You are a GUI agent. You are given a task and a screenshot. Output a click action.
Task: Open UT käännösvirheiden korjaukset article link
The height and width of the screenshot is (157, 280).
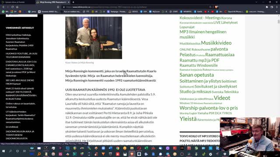tap(21, 117)
